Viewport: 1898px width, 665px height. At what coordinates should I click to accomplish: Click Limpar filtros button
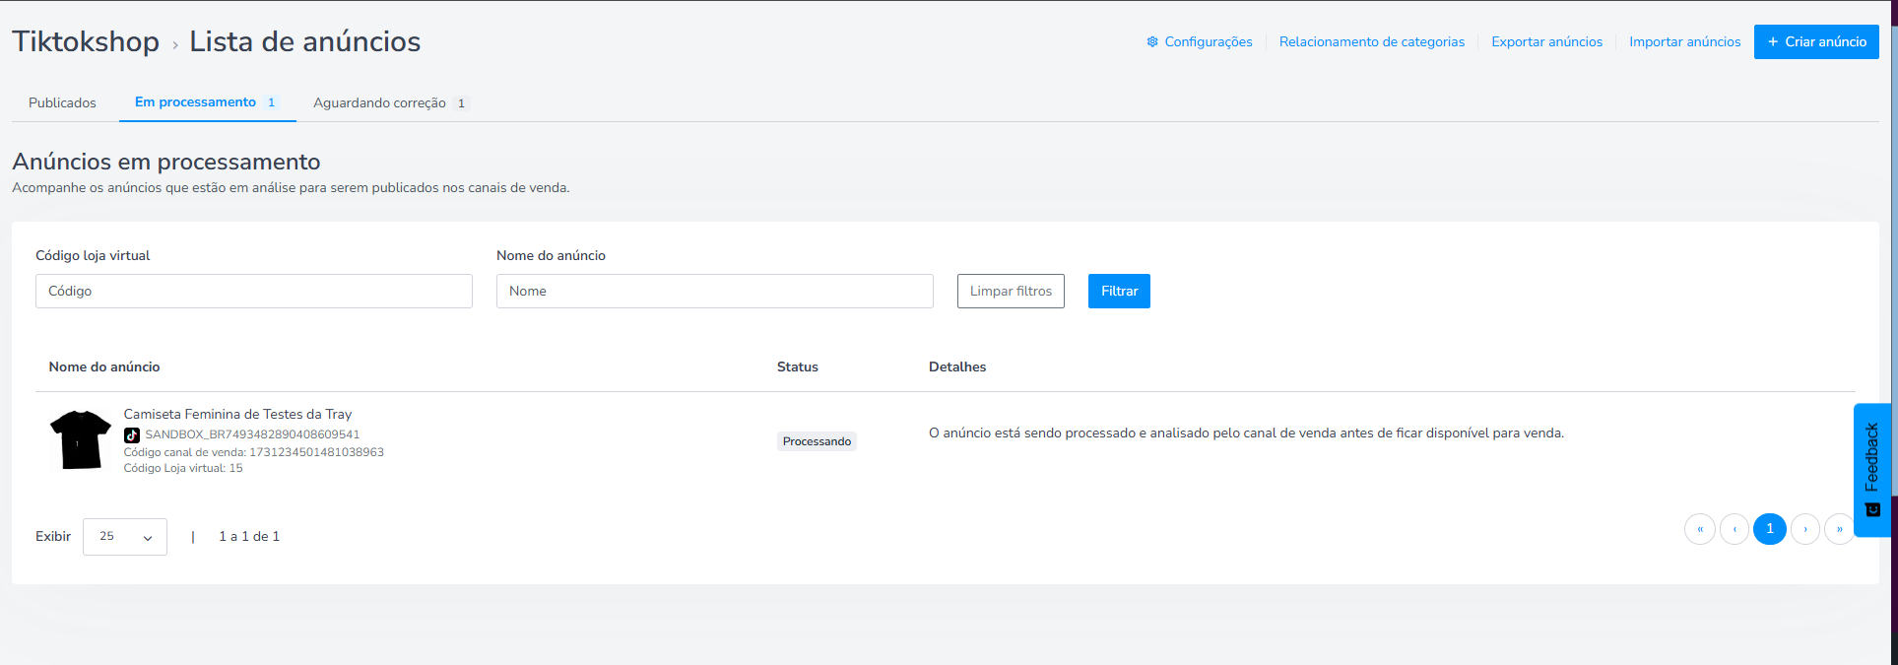click(1011, 291)
